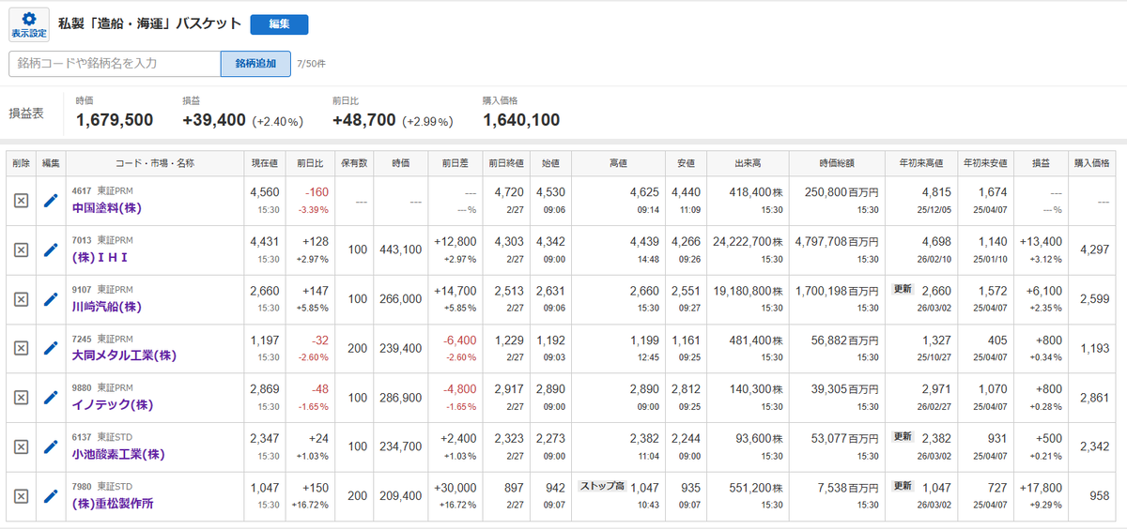Image resolution: width=1127 pixels, height=529 pixels.
Task: Click the 年初来高値 column header
Action: 923,163
